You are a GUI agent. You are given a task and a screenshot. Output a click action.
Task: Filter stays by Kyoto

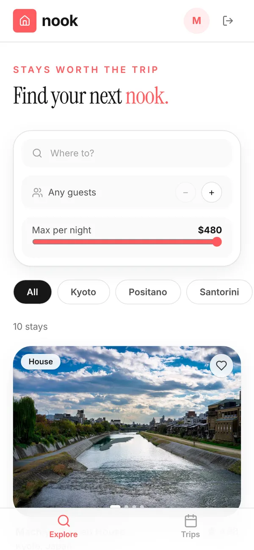pyautogui.click(x=83, y=292)
